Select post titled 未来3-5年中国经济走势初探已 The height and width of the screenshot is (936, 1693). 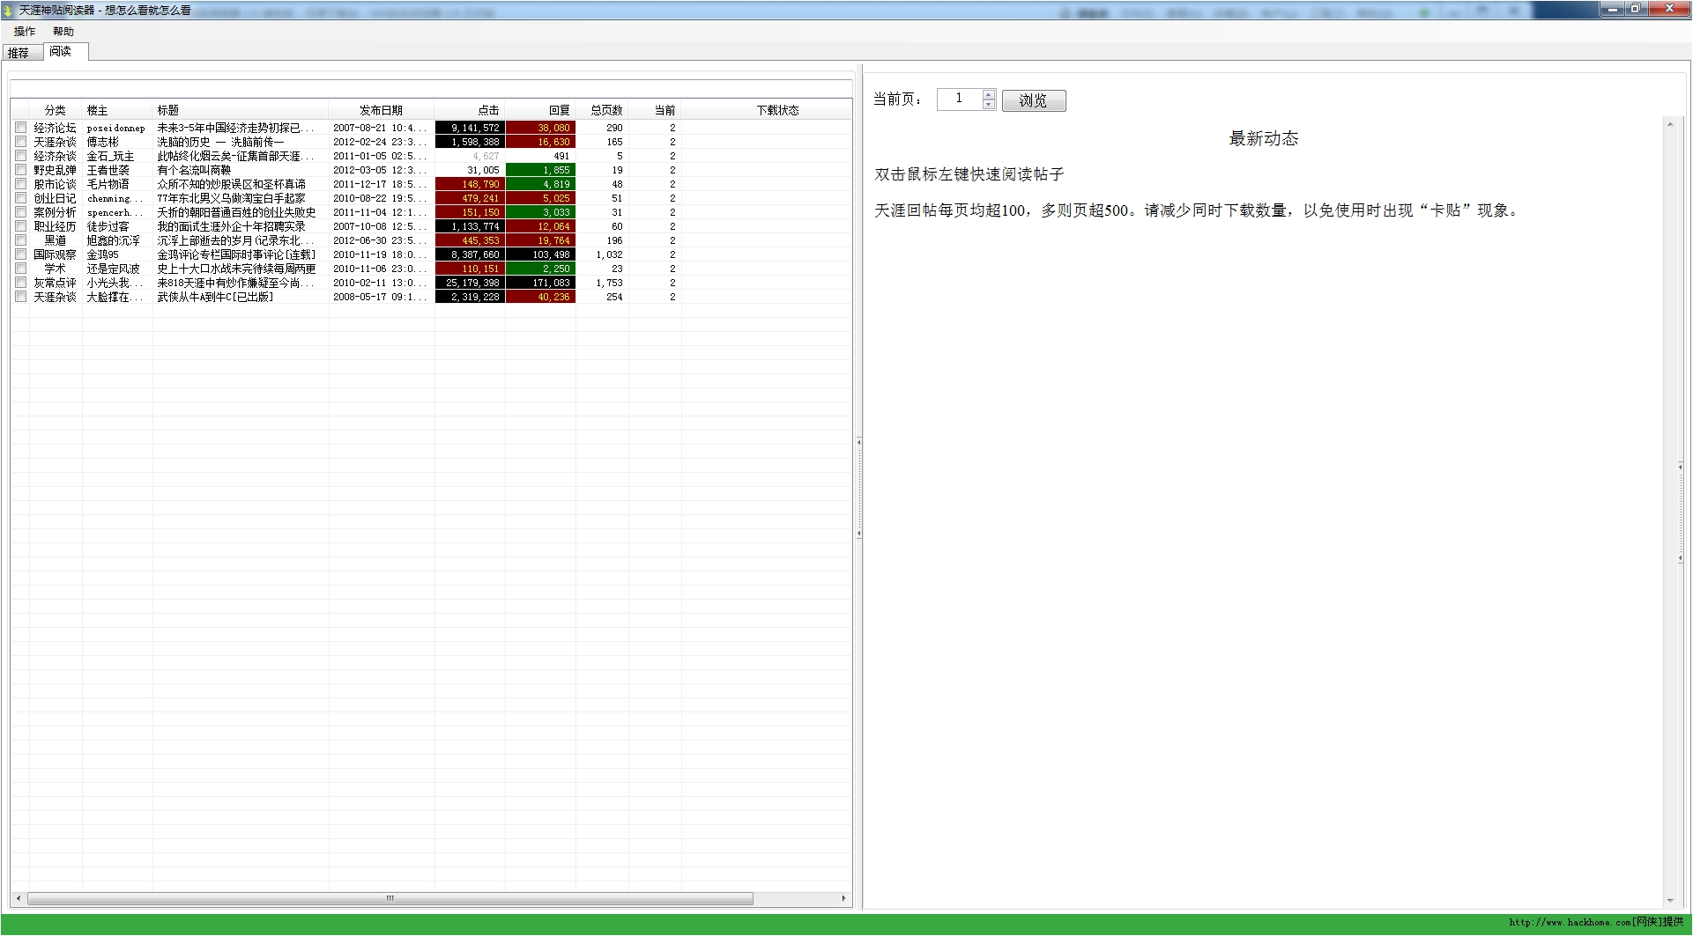(x=235, y=128)
